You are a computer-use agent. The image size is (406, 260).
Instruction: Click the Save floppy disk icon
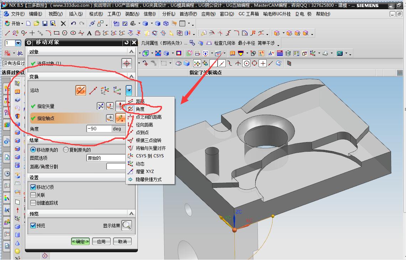[45, 23]
